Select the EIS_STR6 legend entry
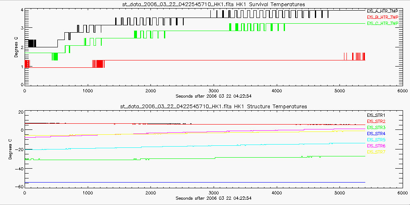The height and width of the screenshot is (205, 410). 376,146
